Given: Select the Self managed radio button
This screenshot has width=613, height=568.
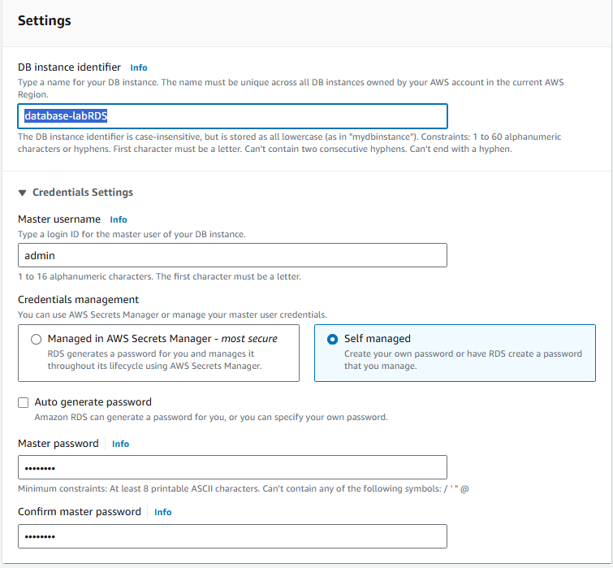Looking at the screenshot, I should tap(332, 339).
